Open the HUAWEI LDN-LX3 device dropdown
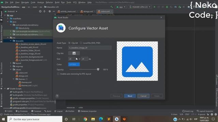This screenshot has width=218, height=122. click(x=140, y=7)
